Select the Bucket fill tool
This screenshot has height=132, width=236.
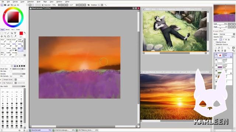coord(9,49)
